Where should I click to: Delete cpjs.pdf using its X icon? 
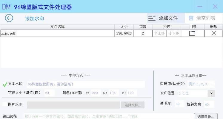[214, 33]
